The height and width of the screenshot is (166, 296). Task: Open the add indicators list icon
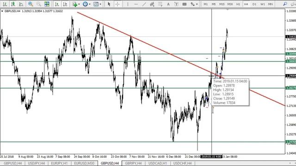(x=75, y=4)
